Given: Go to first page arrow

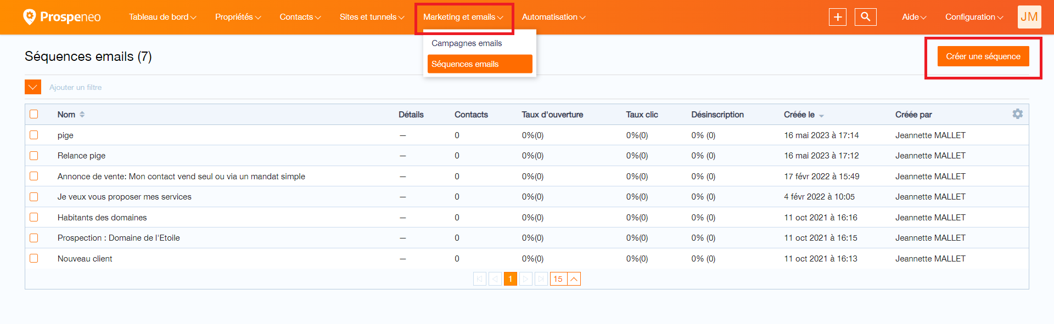Looking at the screenshot, I should click(480, 279).
